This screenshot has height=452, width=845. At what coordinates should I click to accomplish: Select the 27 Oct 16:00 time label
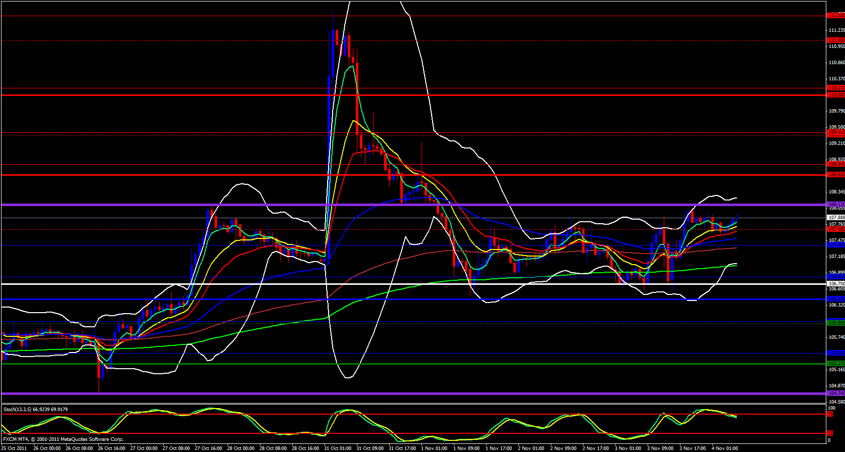click(x=208, y=448)
